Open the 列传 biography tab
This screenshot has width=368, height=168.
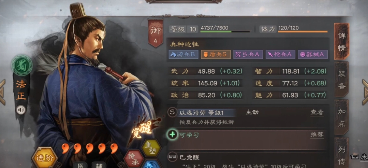341,153
